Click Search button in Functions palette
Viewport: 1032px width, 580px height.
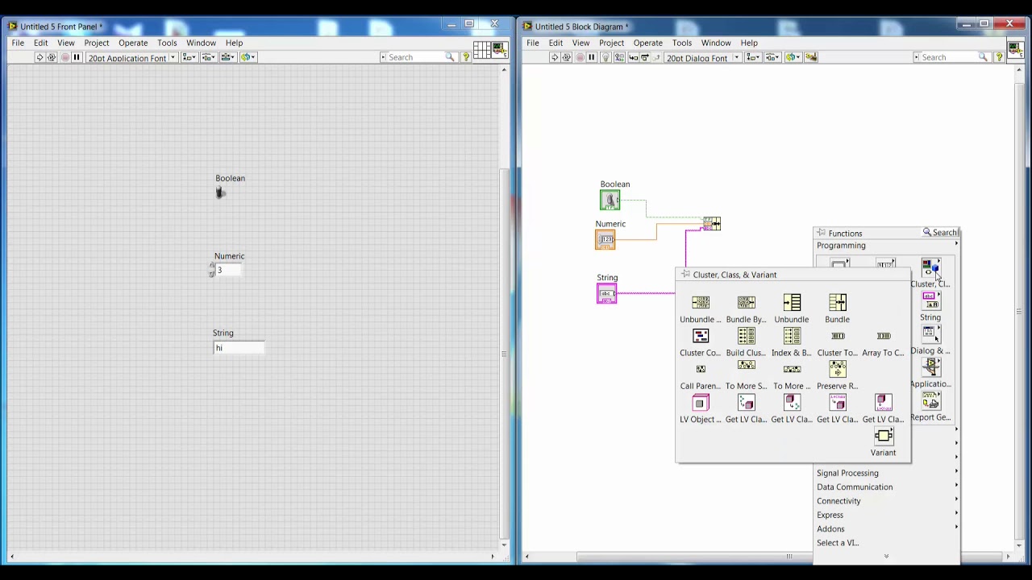coord(940,233)
